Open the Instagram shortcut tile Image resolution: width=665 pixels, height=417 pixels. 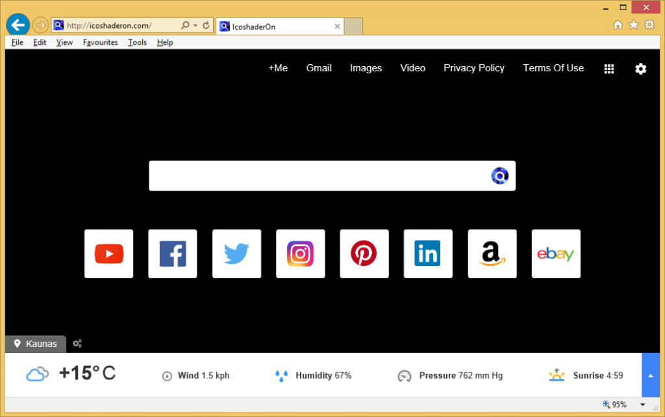[300, 254]
